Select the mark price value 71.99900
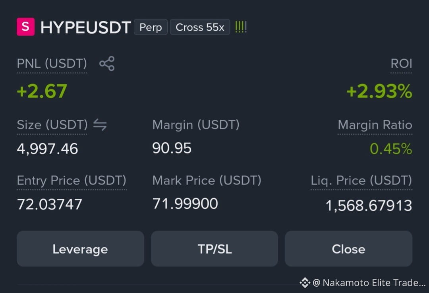Image resolution: width=429 pixels, height=293 pixels. pos(185,204)
